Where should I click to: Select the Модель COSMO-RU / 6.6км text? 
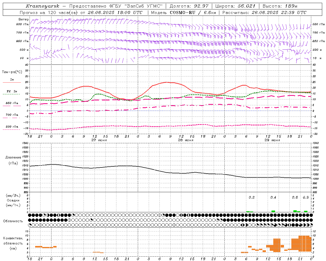point(183,12)
